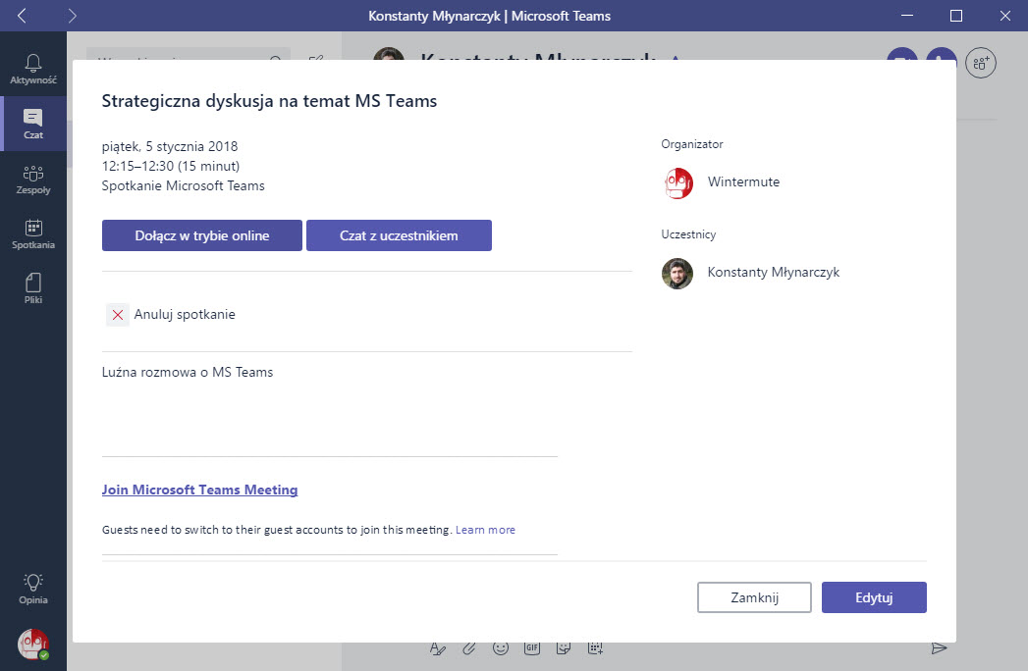
Task: Click the paperclip attach file icon
Action: click(x=468, y=648)
